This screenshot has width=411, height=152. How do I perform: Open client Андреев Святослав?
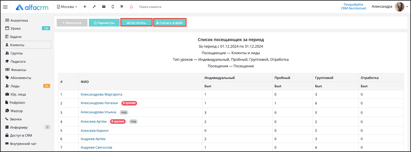click(x=96, y=147)
